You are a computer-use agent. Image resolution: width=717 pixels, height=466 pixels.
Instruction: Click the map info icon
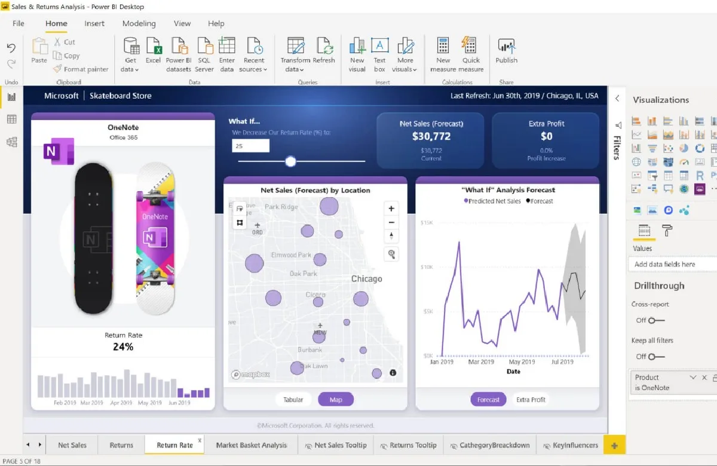(x=393, y=373)
